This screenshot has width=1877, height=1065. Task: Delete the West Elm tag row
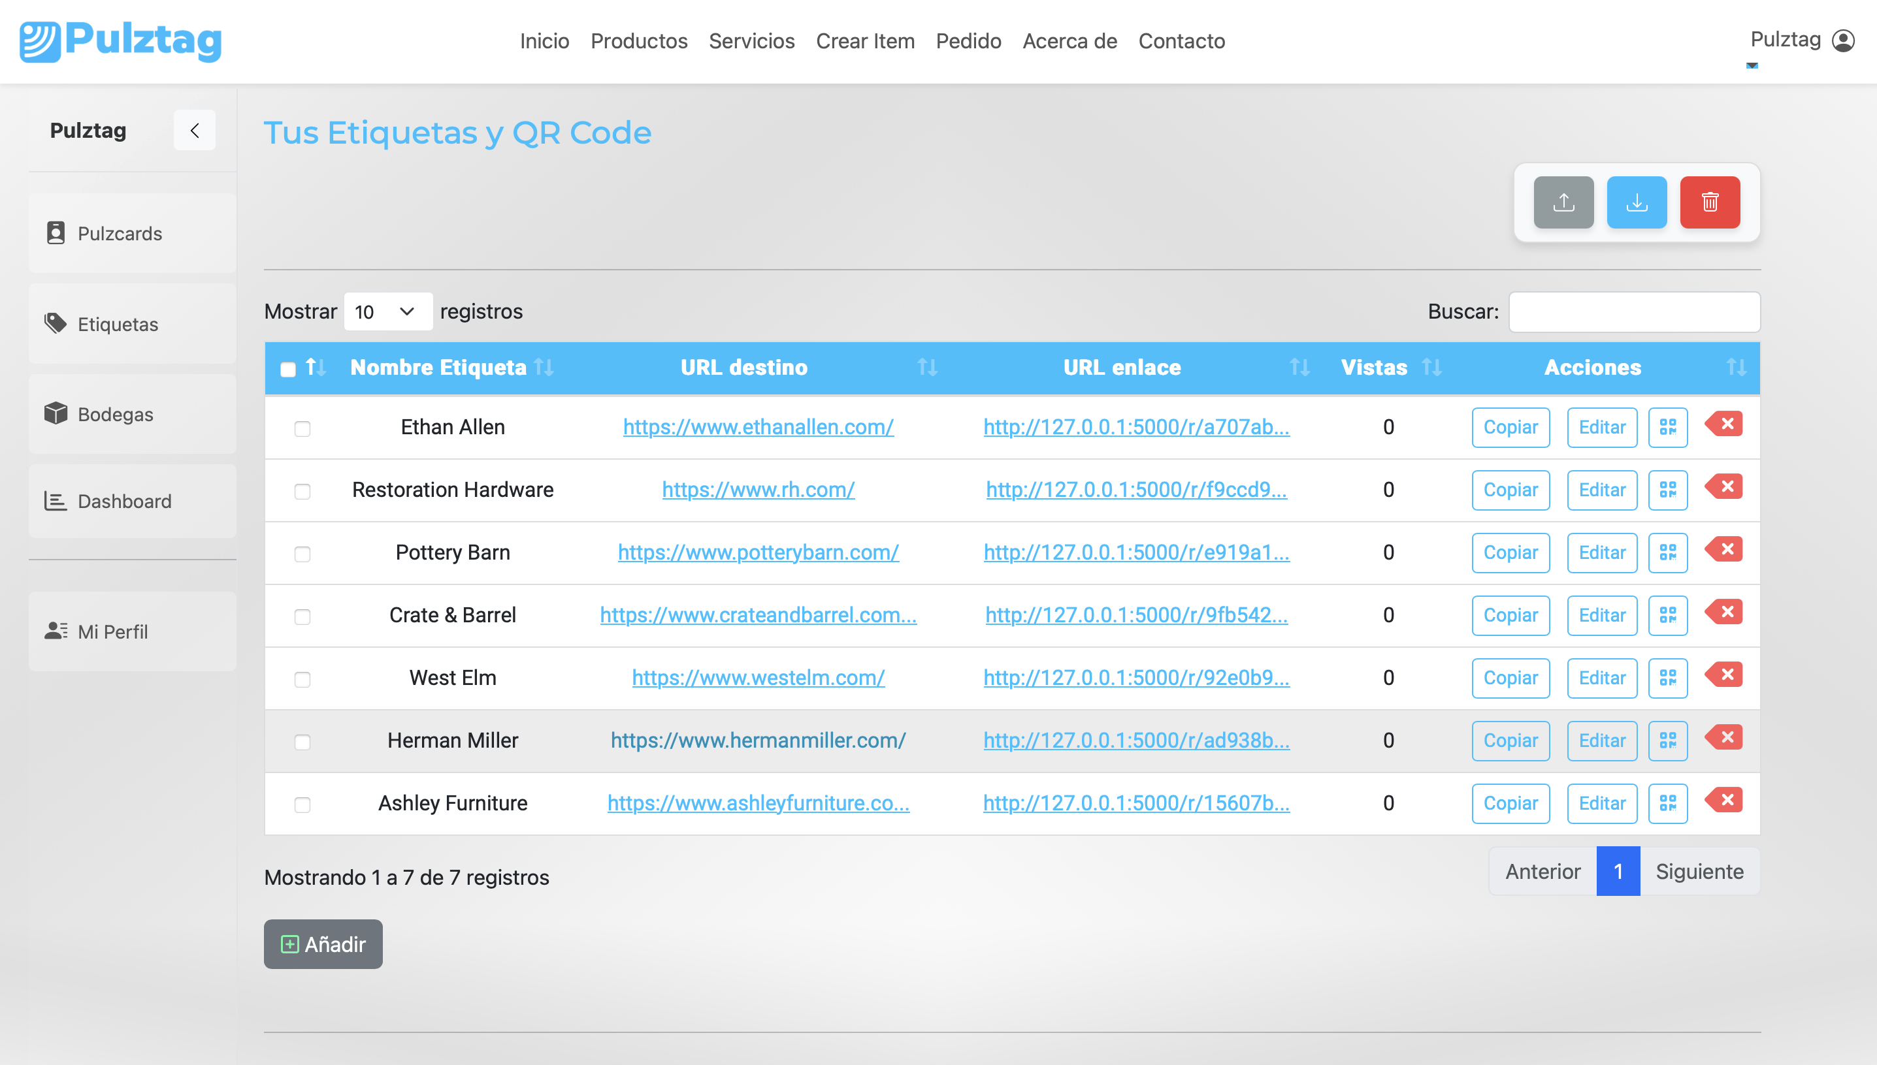(1724, 675)
